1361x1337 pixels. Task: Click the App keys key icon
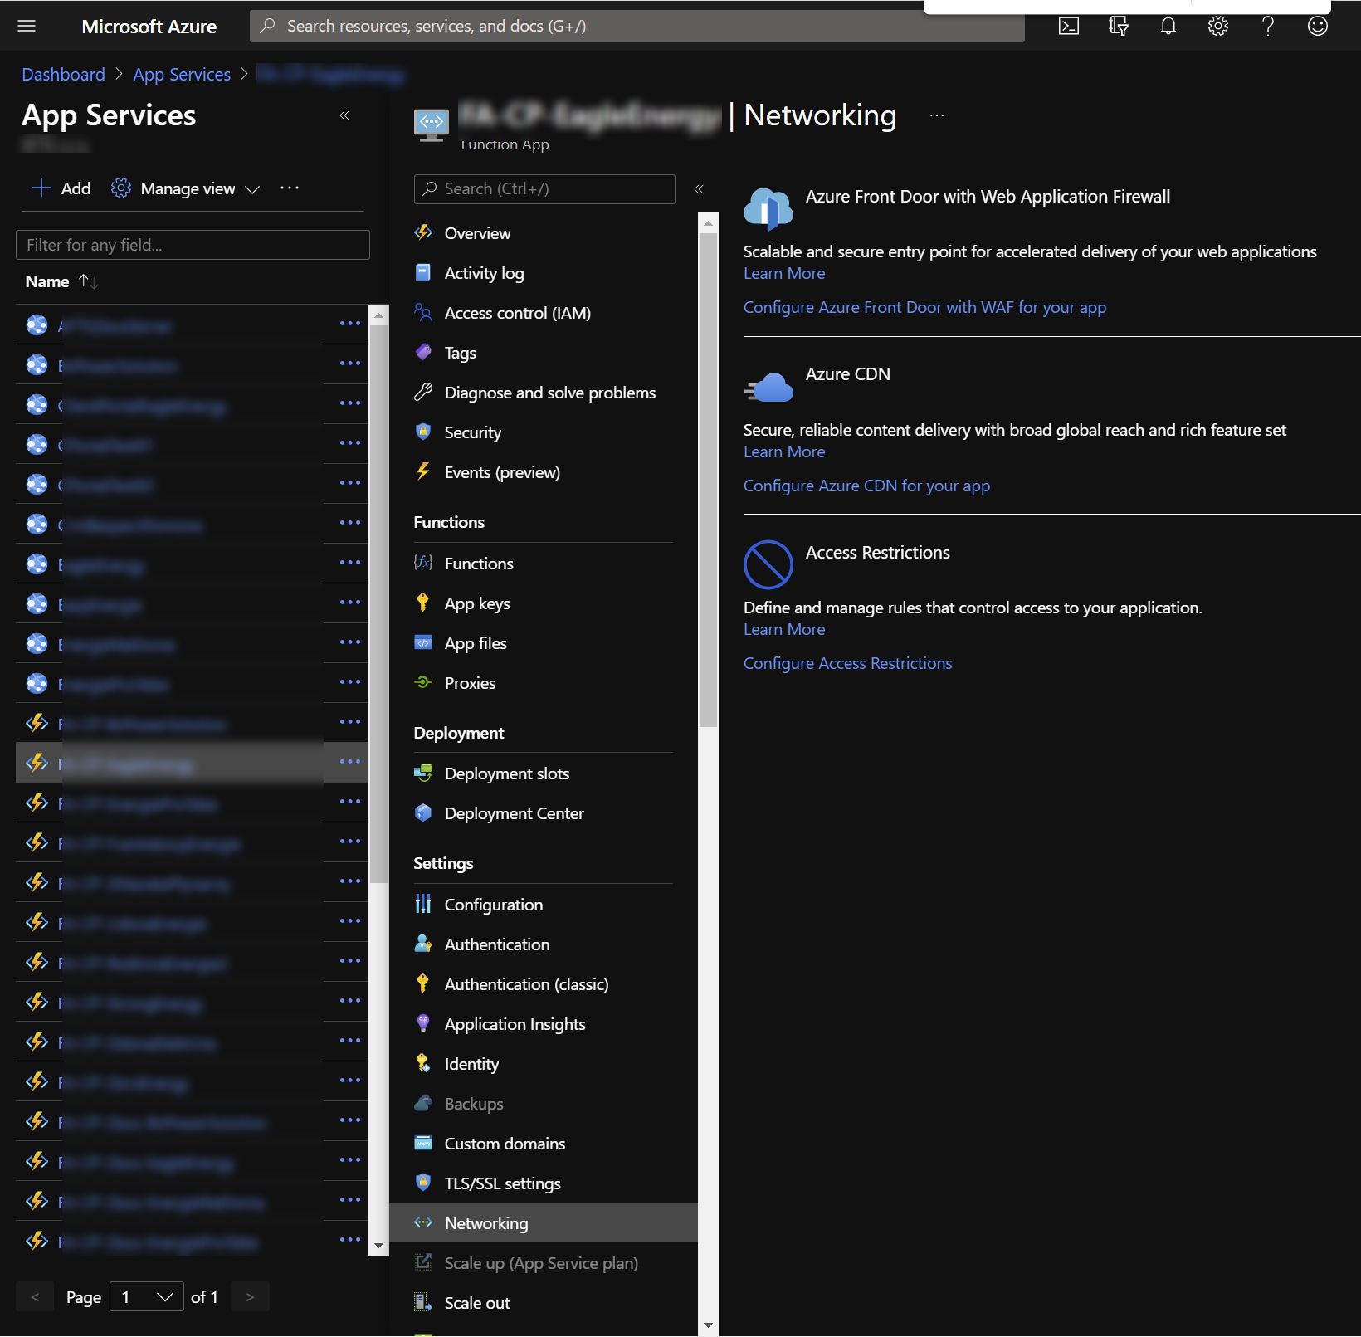(x=423, y=603)
